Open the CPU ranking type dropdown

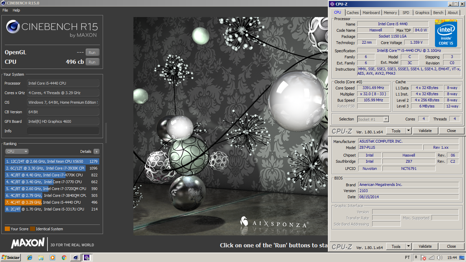click(17, 151)
